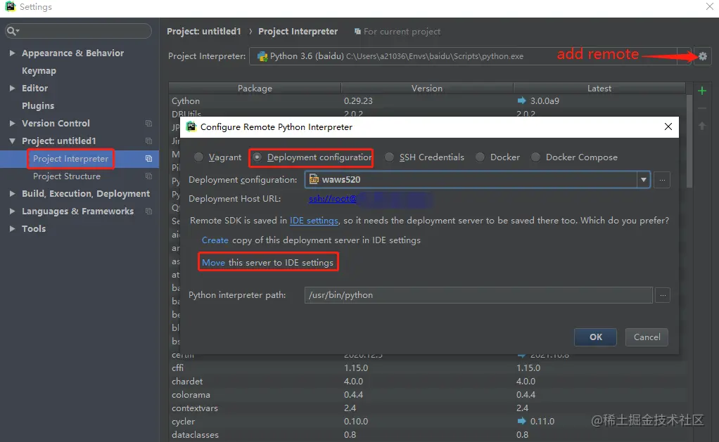Click the package list vertical scrollbar
This screenshot has width=719, height=442.
689,141
